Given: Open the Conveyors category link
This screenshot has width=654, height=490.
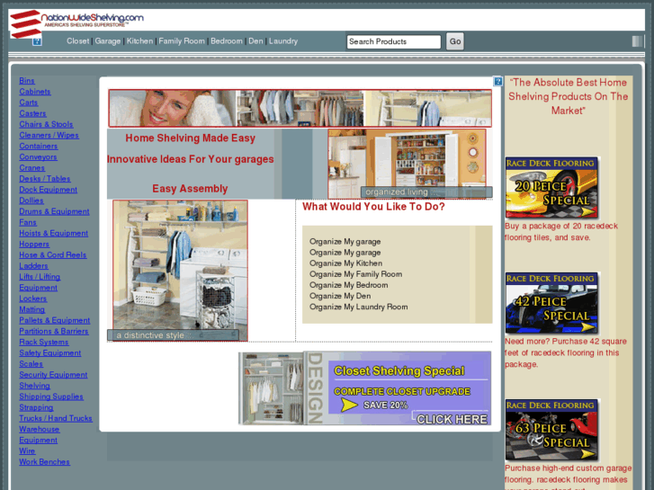Looking at the screenshot, I should coord(38,156).
